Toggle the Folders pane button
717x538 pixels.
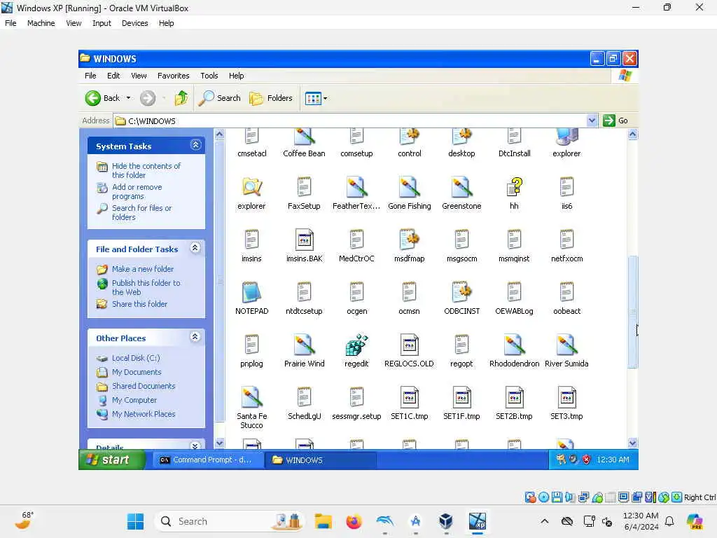[x=271, y=98]
